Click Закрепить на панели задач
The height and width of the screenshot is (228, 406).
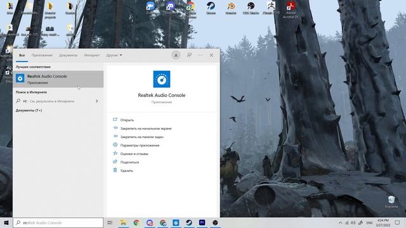point(142,137)
